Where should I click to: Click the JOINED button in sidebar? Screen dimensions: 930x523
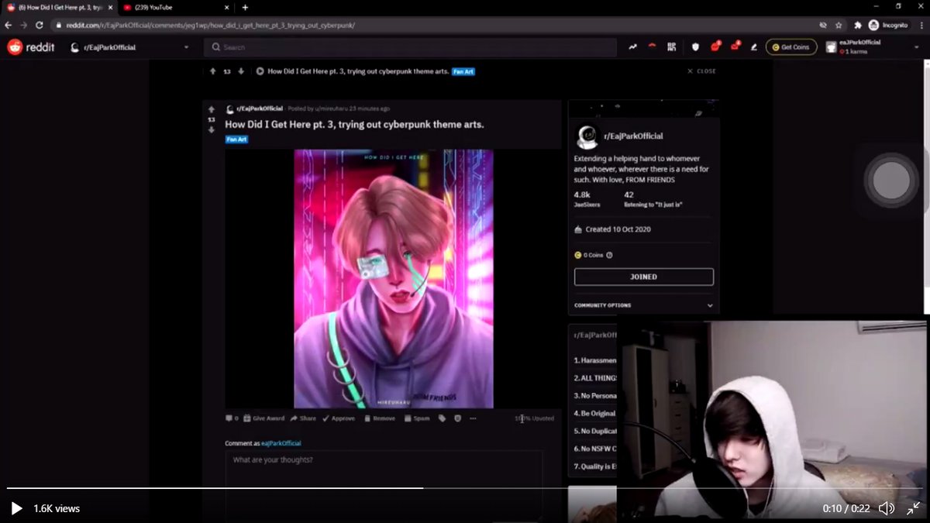pos(643,277)
